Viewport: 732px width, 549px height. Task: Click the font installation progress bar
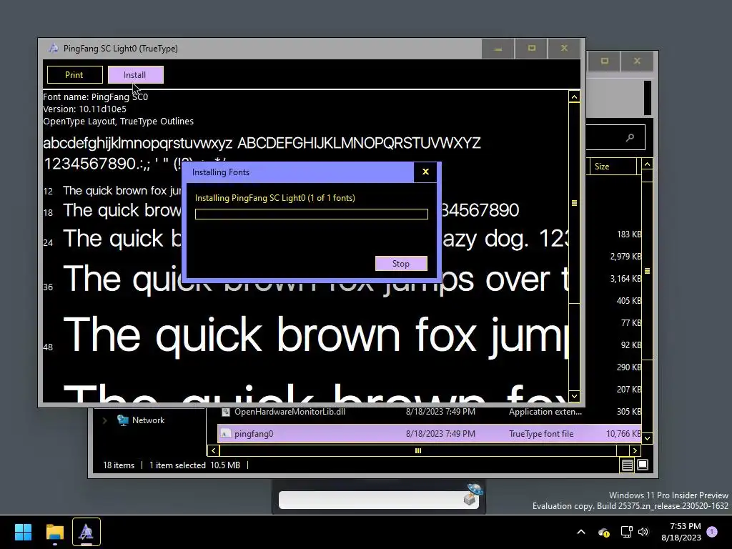[312, 214]
